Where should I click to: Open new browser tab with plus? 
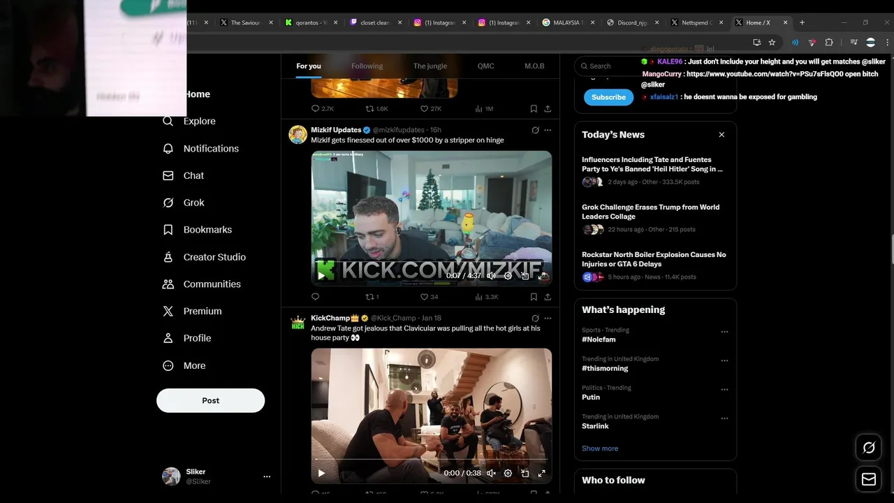point(802,22)
